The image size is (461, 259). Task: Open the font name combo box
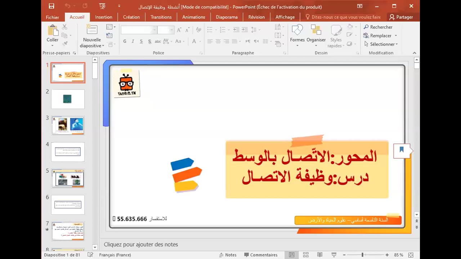coord(139,30)
